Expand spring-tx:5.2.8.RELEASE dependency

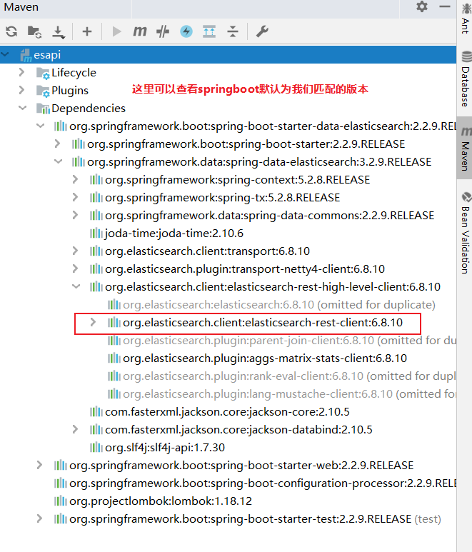[75, 197]
